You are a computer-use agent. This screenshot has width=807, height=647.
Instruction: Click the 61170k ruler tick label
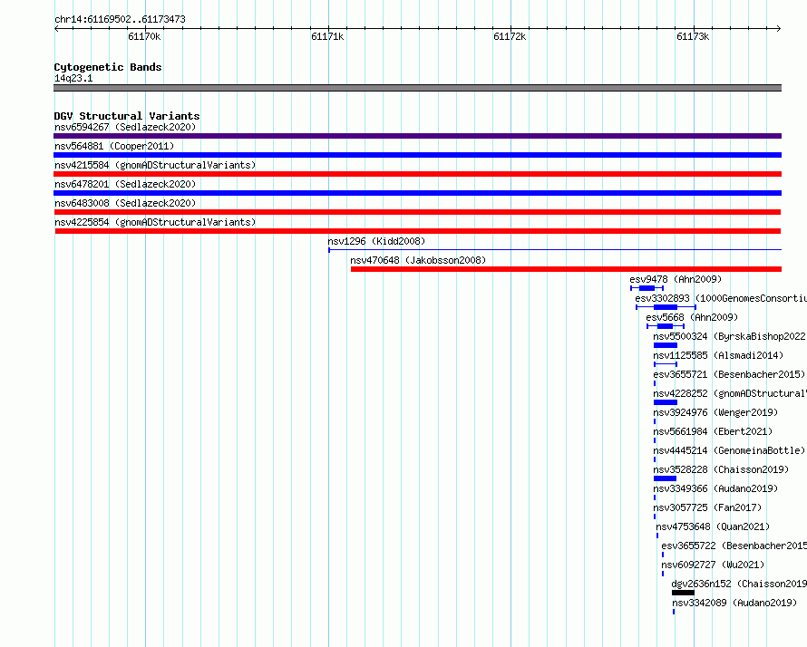click(x=144, y=36)
